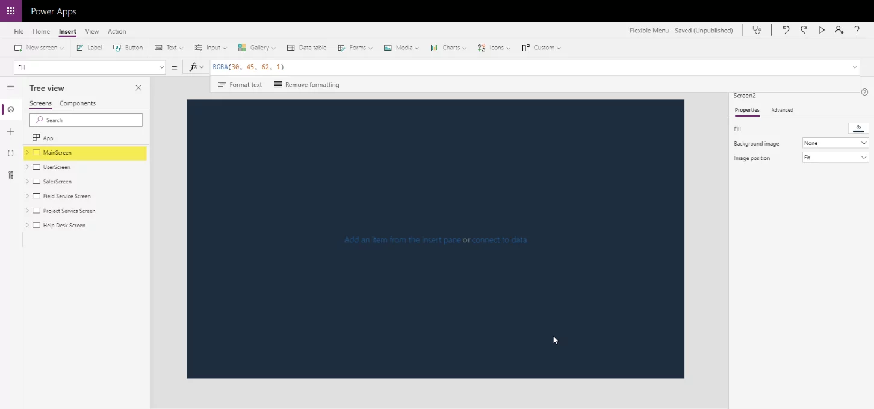This screenshot has width=874, height=409.
Task: Open the Media dropdown
Action: (401, 48)
